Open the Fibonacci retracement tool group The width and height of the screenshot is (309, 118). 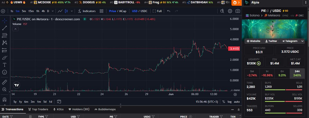coord(5,35)
